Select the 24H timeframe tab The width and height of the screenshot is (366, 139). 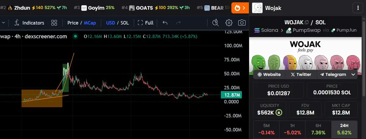point(344,129)
